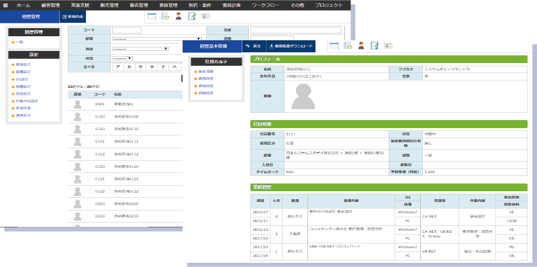Filter by サ in the 五十音 row
The height and width of the screenshot is (267, 537).
140,68
